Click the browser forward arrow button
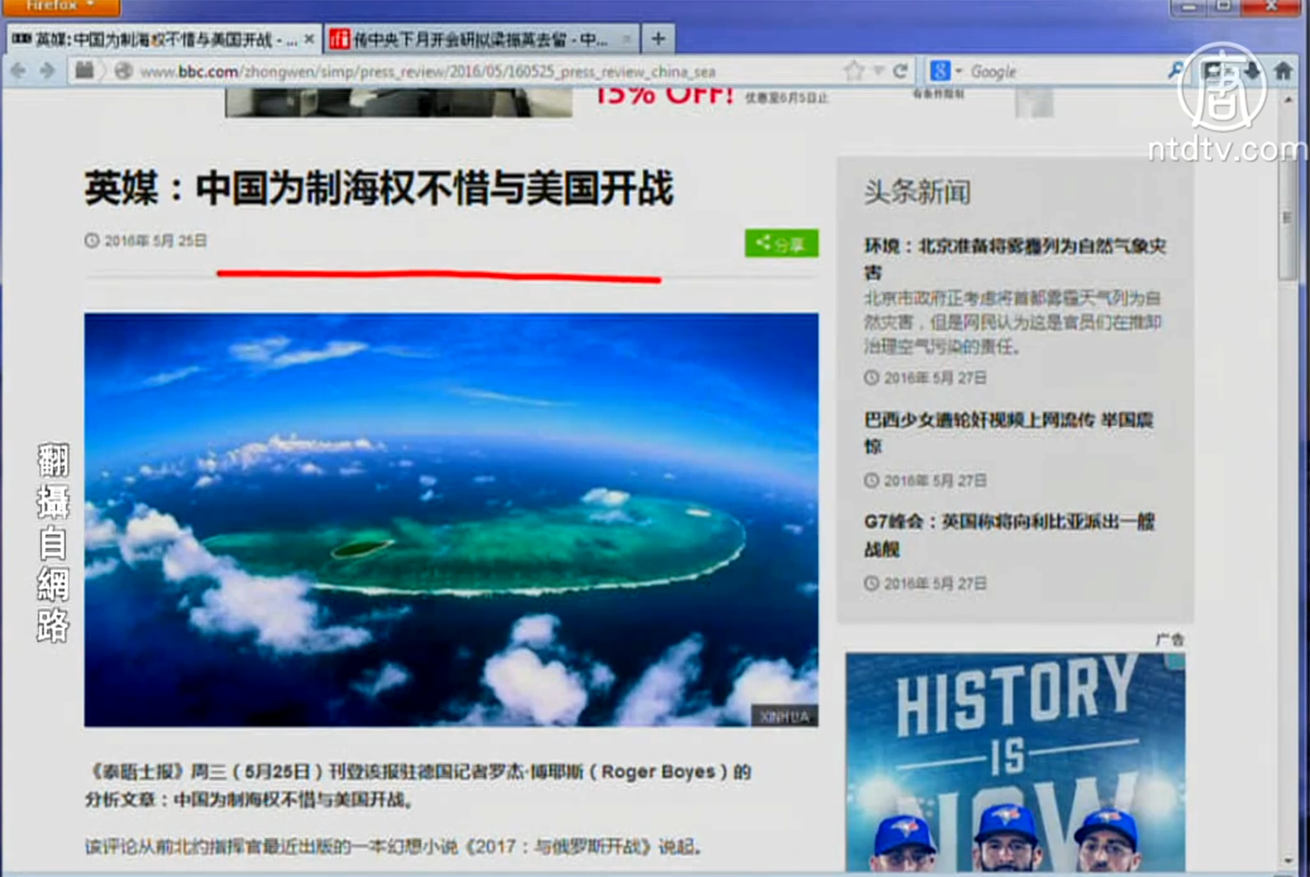 point(47,71)
